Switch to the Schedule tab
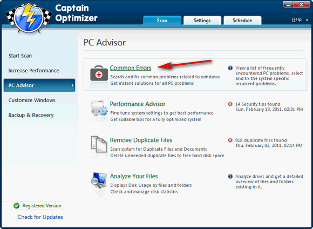The image size is (313, 229). (242, 21)
